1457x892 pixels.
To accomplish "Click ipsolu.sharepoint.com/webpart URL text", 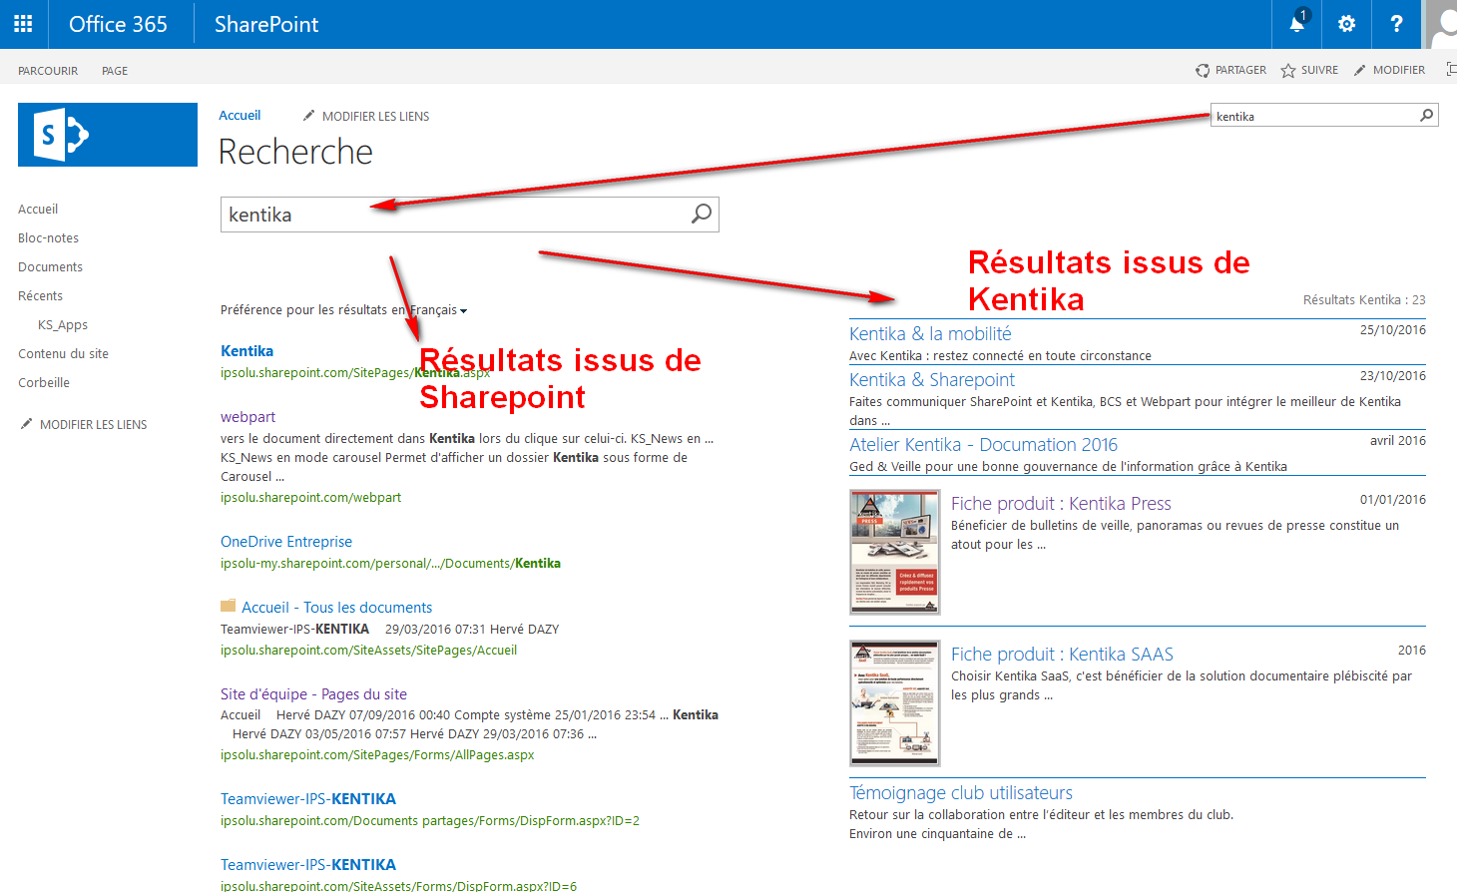I will click(310, 498).
